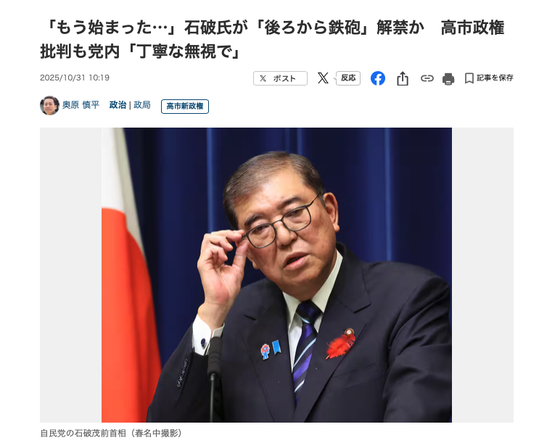Copy the article link via chain icon

427,78
